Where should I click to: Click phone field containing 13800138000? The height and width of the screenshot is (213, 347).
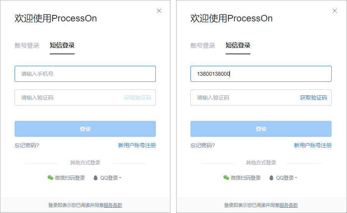pos(261,74)
